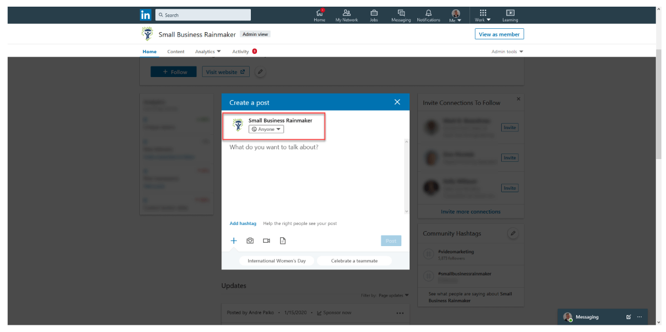Open Invite more connections
This screenshot has width=666, height=332.
point(471,212)
